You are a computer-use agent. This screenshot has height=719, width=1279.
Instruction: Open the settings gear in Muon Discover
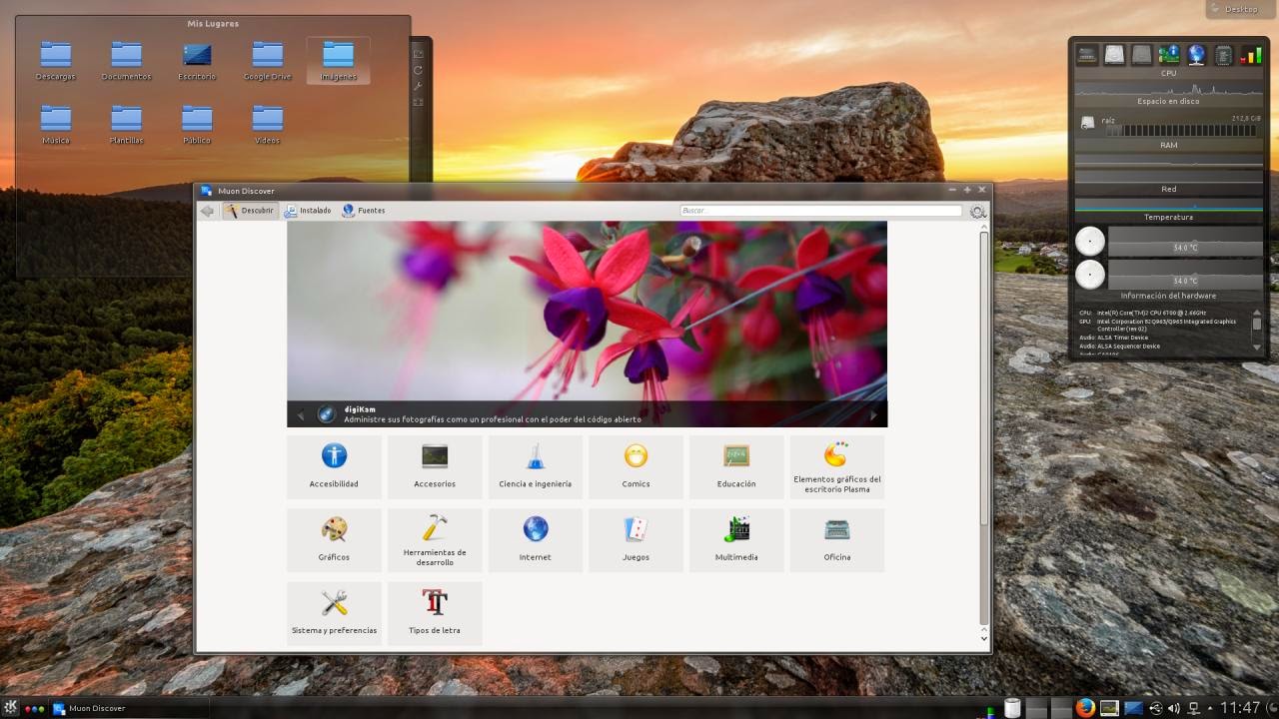(978, 211)
